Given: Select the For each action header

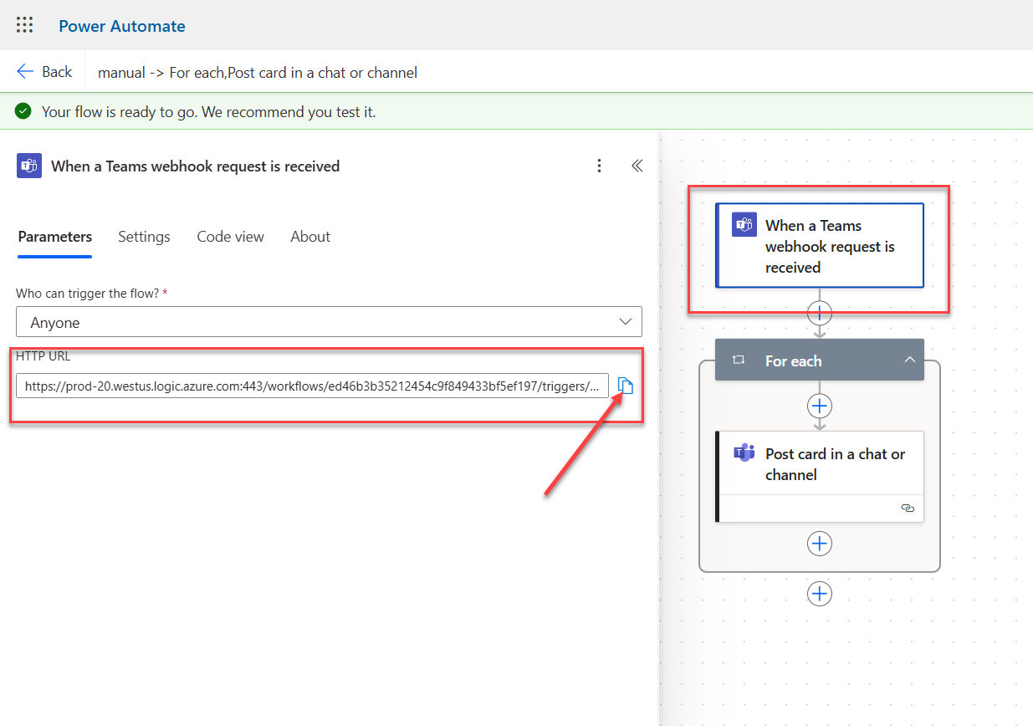Looking at the screenshot, I should coord(820,360).
